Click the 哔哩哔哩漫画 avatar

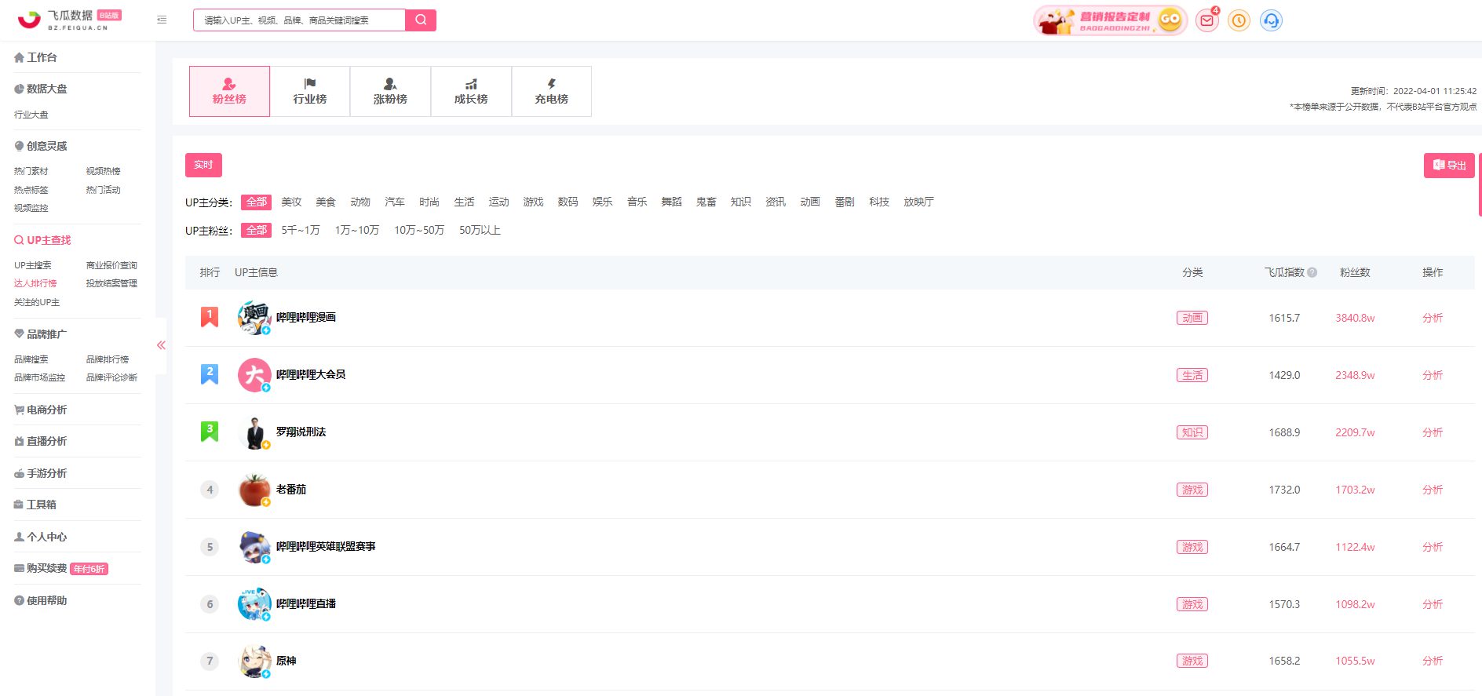pos(254,317)
